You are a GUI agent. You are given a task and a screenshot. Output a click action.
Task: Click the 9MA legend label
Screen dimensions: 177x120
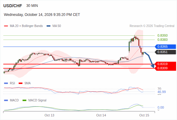(28, 83)
